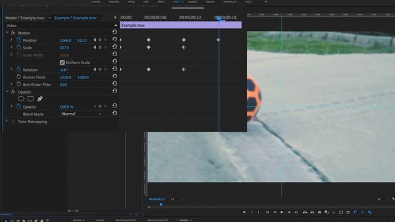Click the program monitor timecode 00:00:00:17

click(157, 199)
